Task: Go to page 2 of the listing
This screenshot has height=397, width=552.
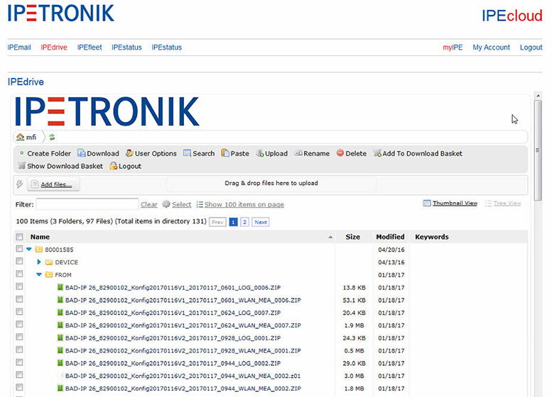Action: [244, 222]
